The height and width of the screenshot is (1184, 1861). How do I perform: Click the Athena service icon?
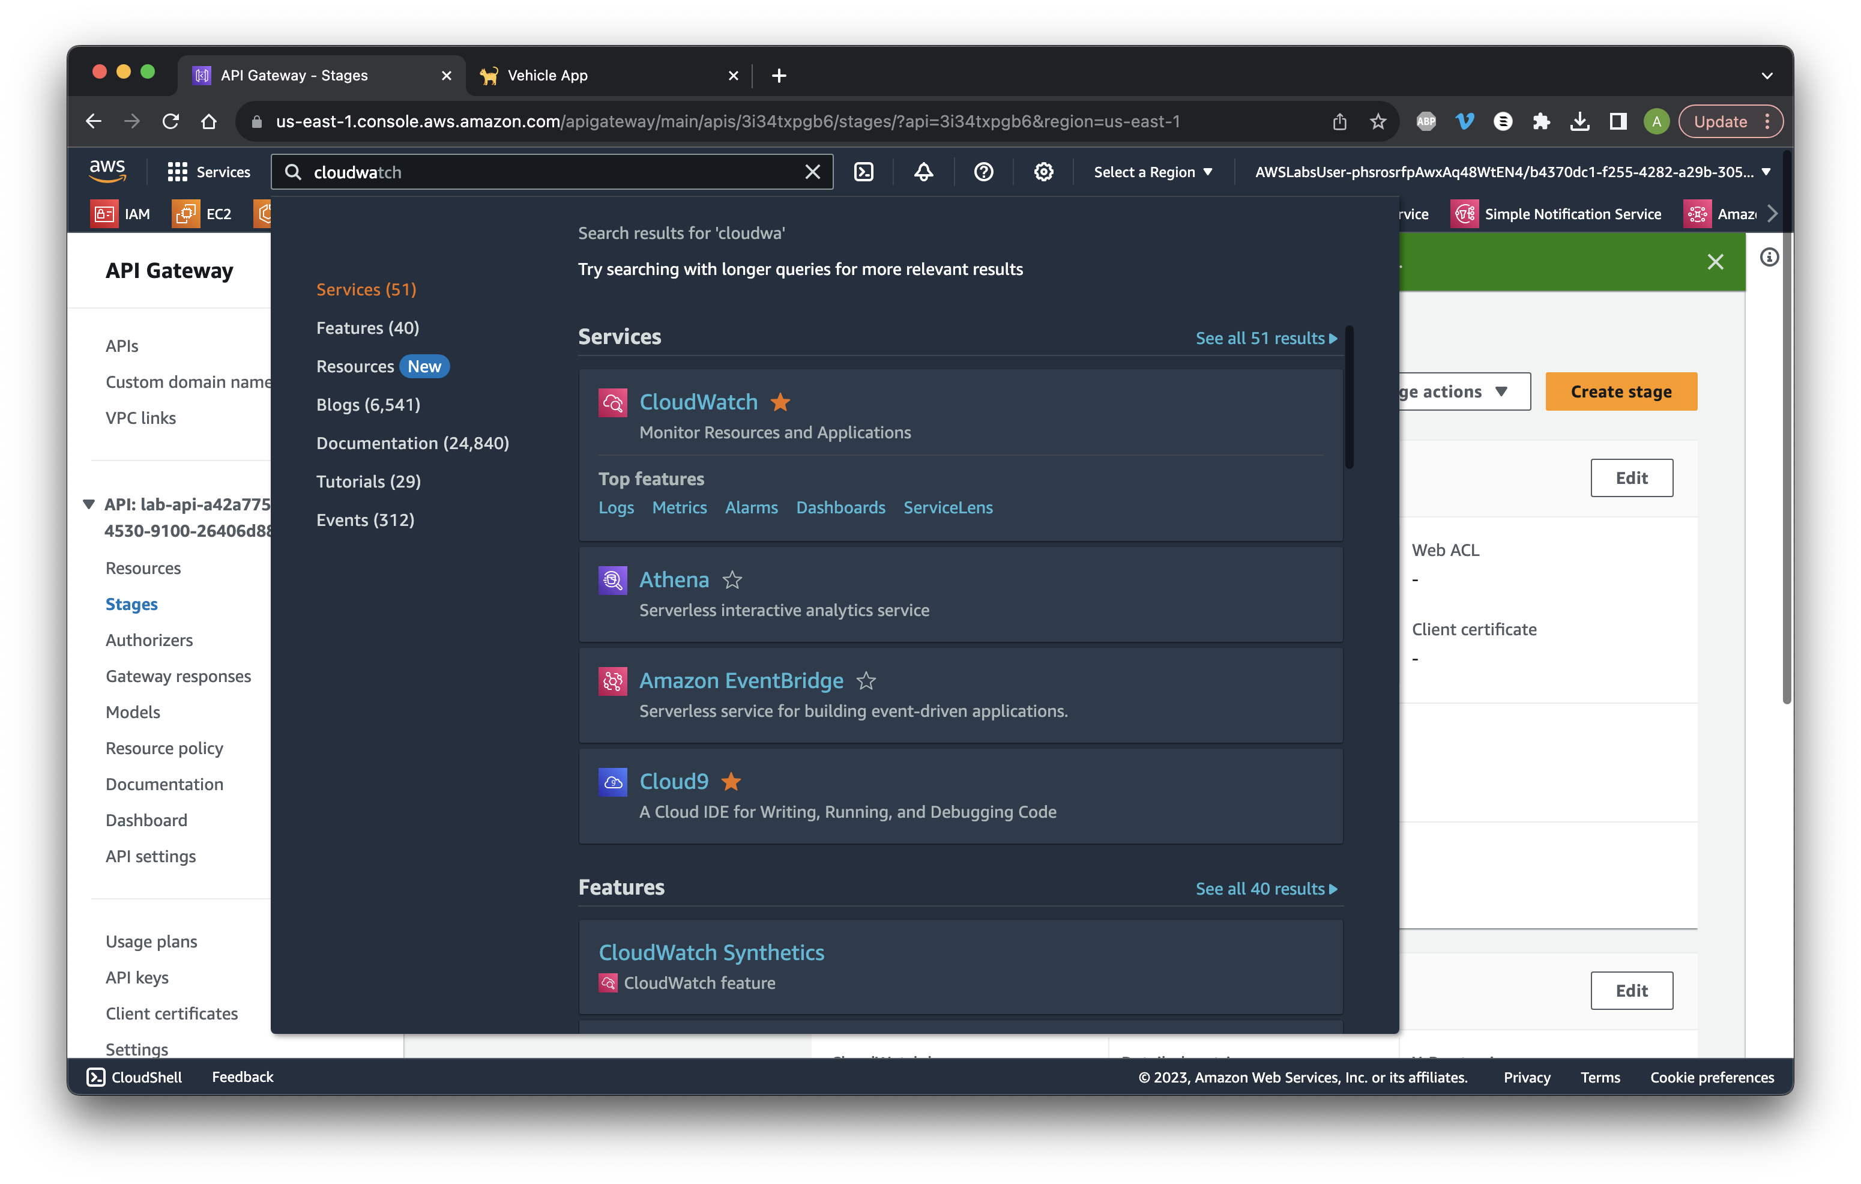[613, 581]
